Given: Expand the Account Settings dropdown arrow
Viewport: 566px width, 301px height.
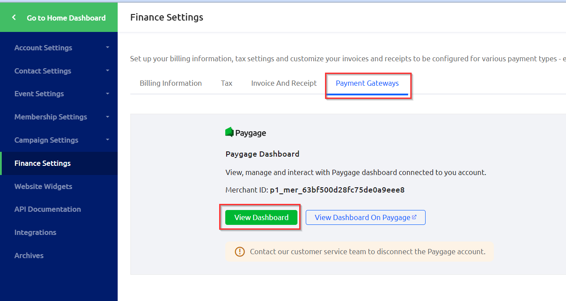Looking at the screenshot, I should tap(108, 47).
